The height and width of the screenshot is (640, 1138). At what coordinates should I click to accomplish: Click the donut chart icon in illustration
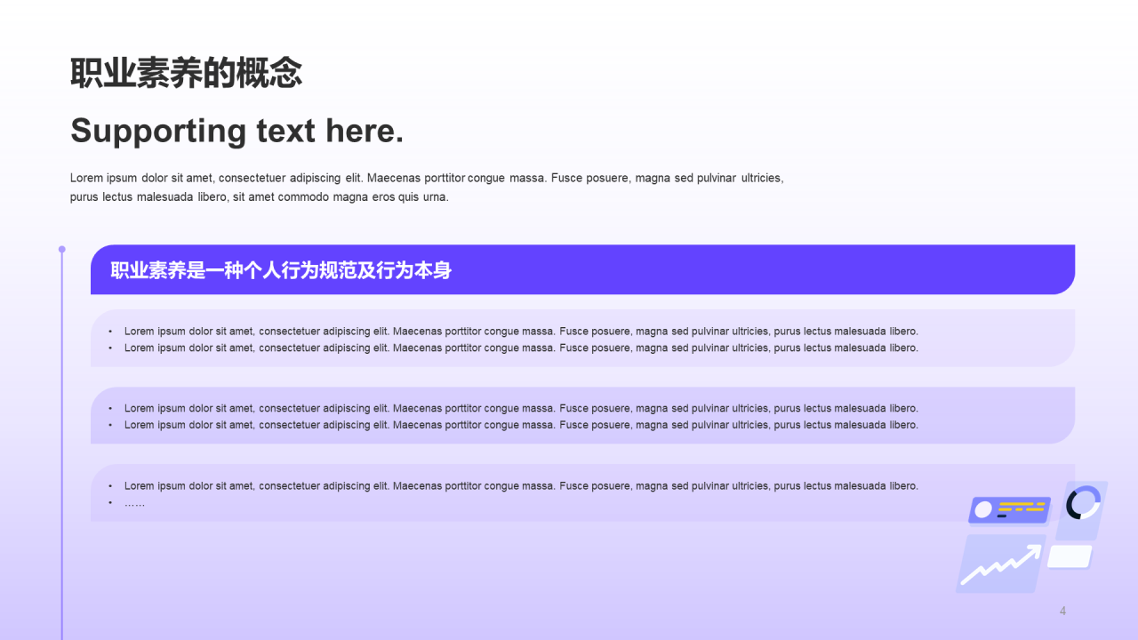(x=1083, y=504)
